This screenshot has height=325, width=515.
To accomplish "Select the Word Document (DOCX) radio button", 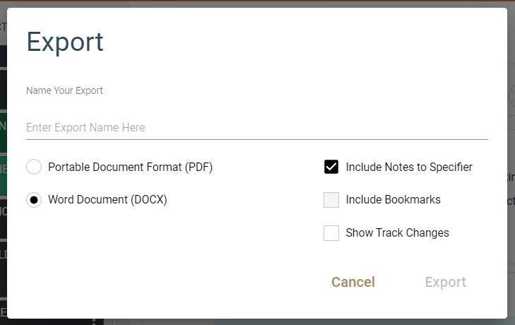I will (34, 200).
